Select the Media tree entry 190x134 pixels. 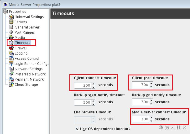click(x=20, y=38)
